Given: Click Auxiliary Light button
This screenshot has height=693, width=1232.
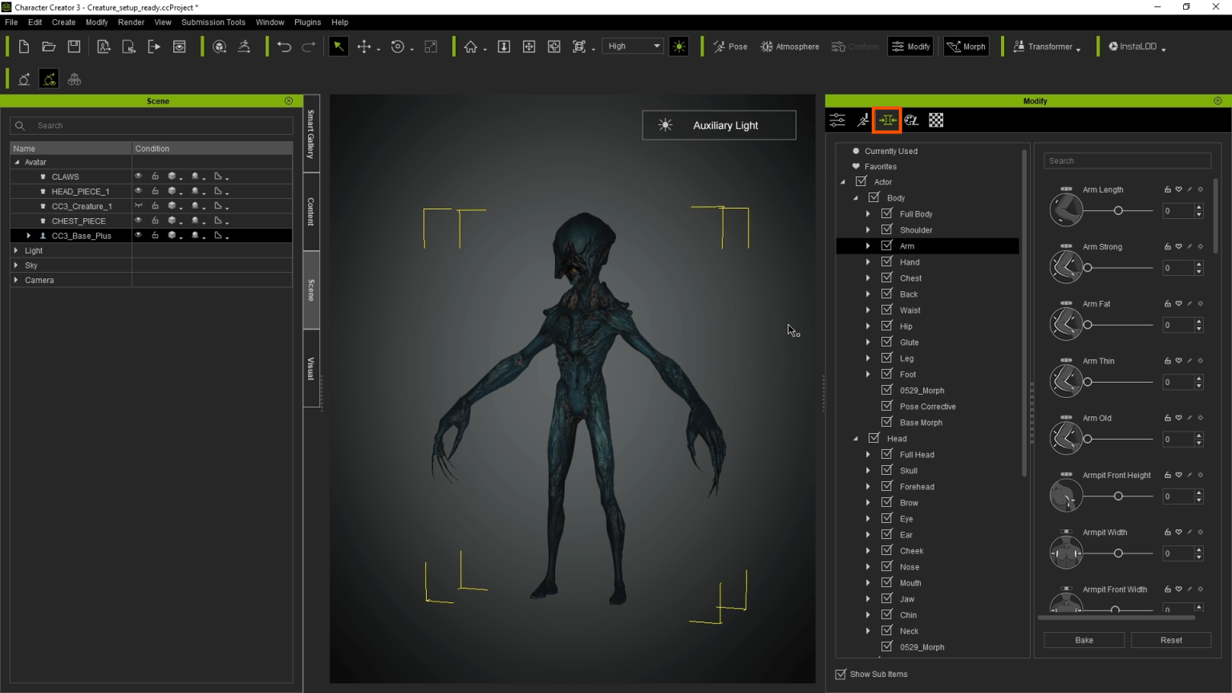Looking at the screenshot, I should click(x=719, y=125).
